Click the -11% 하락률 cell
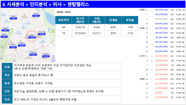Image resolution: width=186 pixels, height=105 pixels. pyautogui.click(x=130, y=33)
